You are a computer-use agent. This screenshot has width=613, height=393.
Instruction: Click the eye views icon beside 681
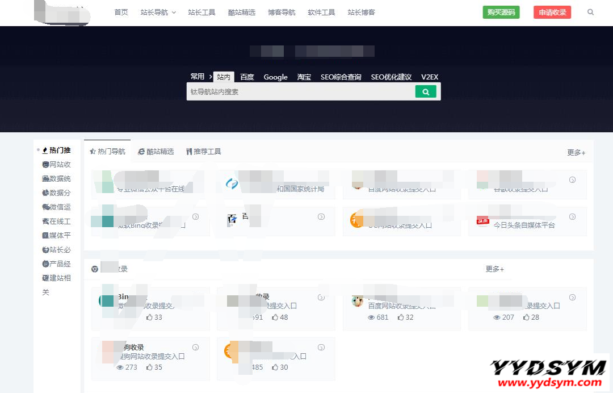371,317
